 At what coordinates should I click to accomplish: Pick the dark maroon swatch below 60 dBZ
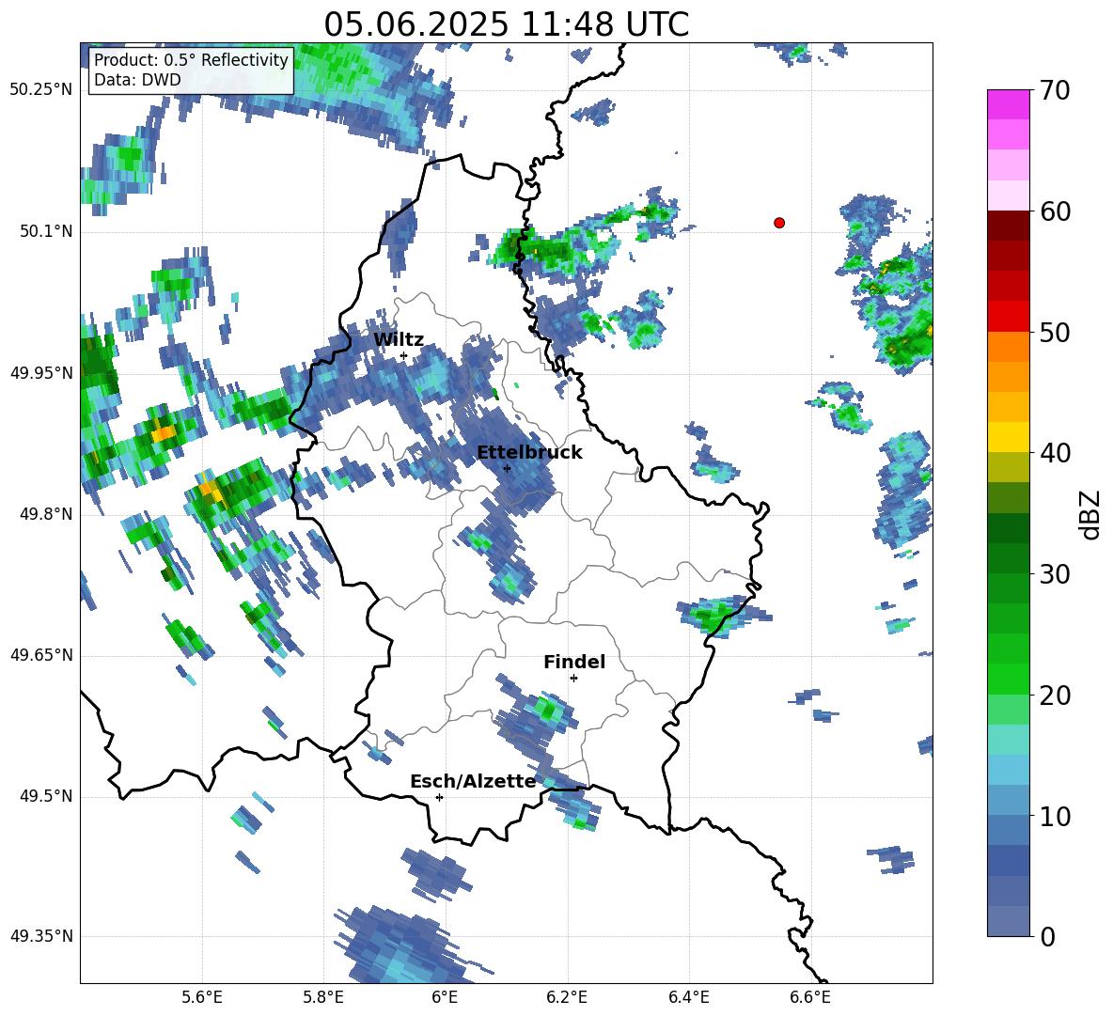pos(1008,226)
